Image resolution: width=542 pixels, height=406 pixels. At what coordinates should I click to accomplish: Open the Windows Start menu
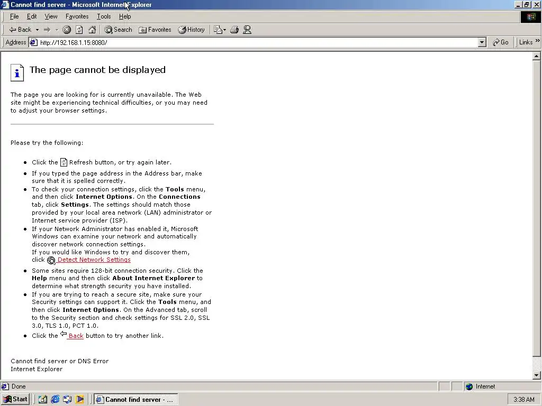pos(15,399)
